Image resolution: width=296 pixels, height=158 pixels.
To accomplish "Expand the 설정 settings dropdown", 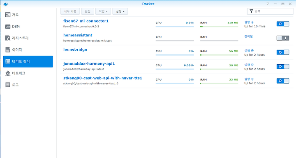I will coord(120,11).
